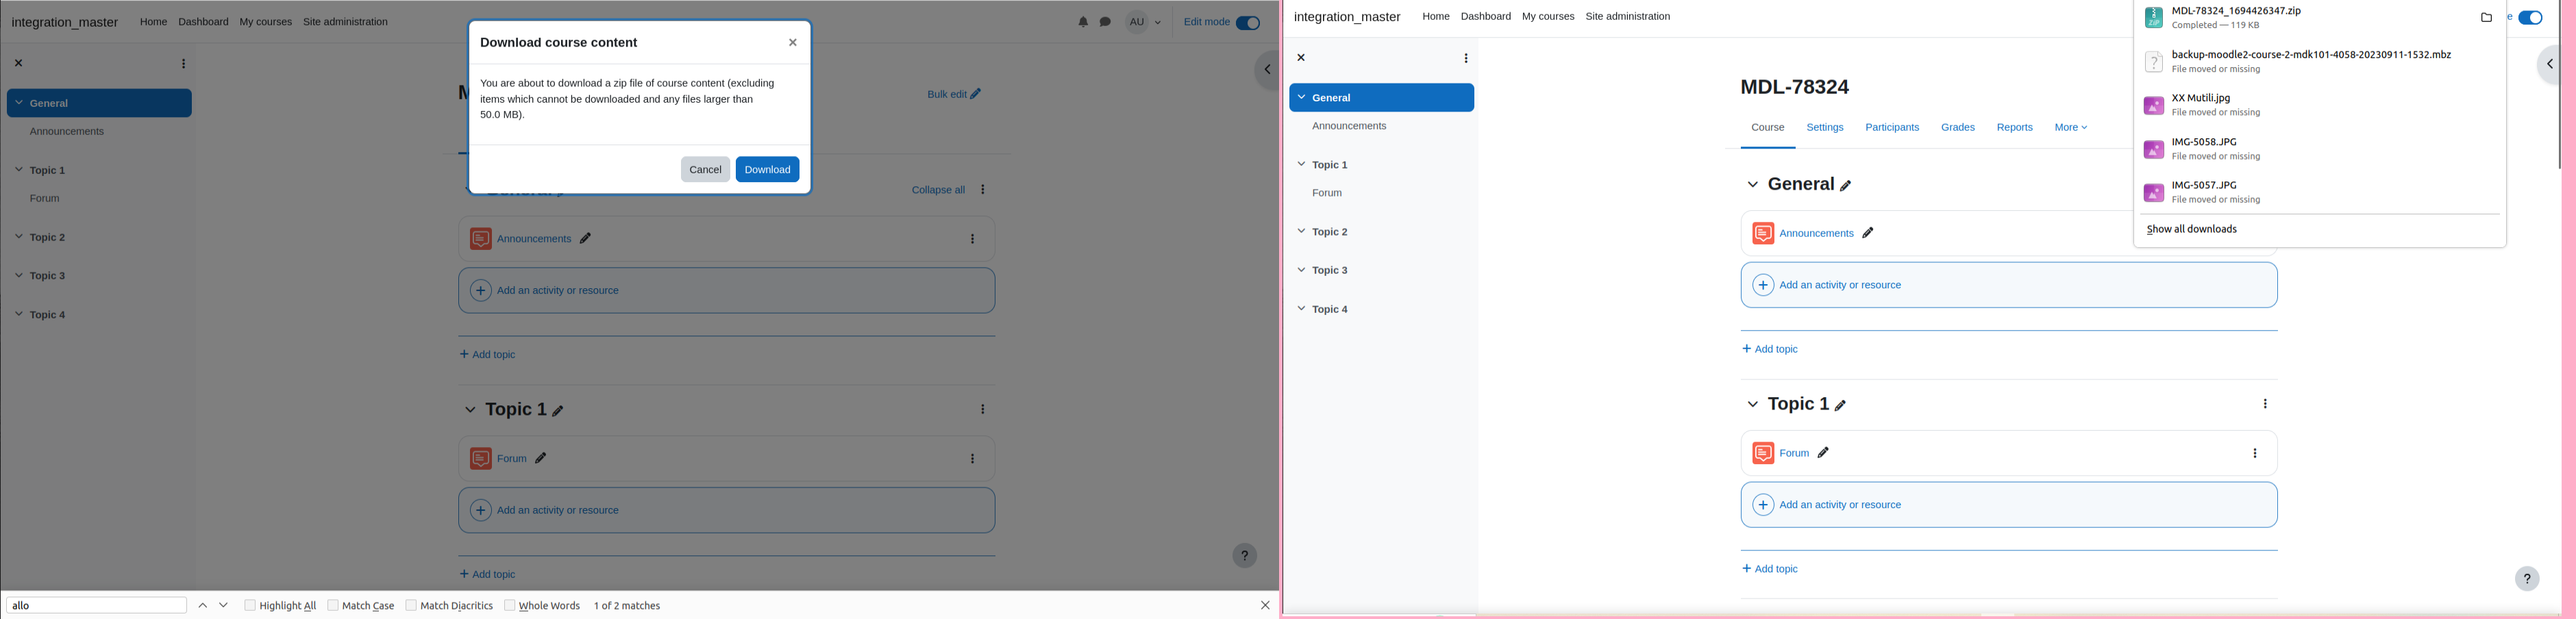Enable Whole Words checkbox
This screenshot has width=2576, height=619.
tap(510, 606)
